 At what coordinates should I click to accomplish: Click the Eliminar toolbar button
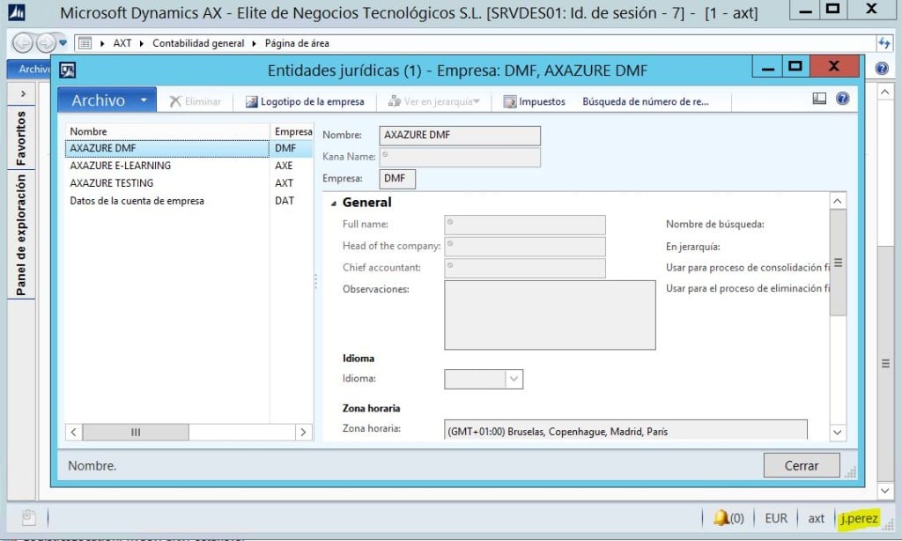pyautogui.click(x=196, y=101)
